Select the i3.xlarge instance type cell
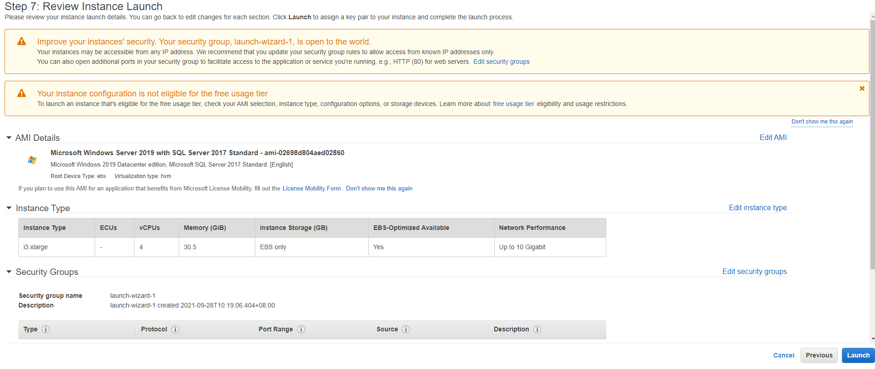 [x=56, y=247]
